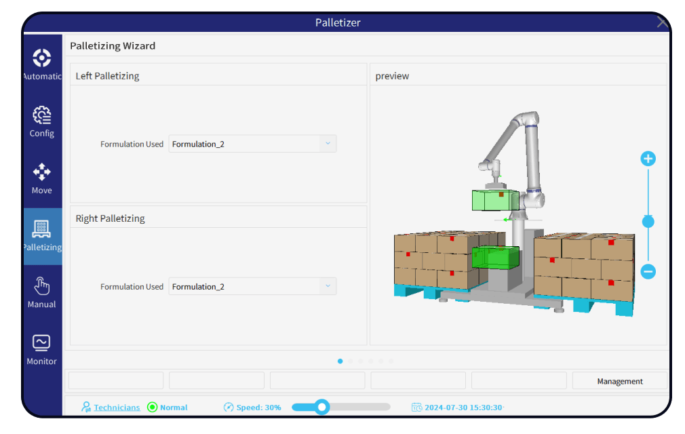Open the Palletizing sidebar icon
This screenshot has height=434, width=685.
[42, 230]
